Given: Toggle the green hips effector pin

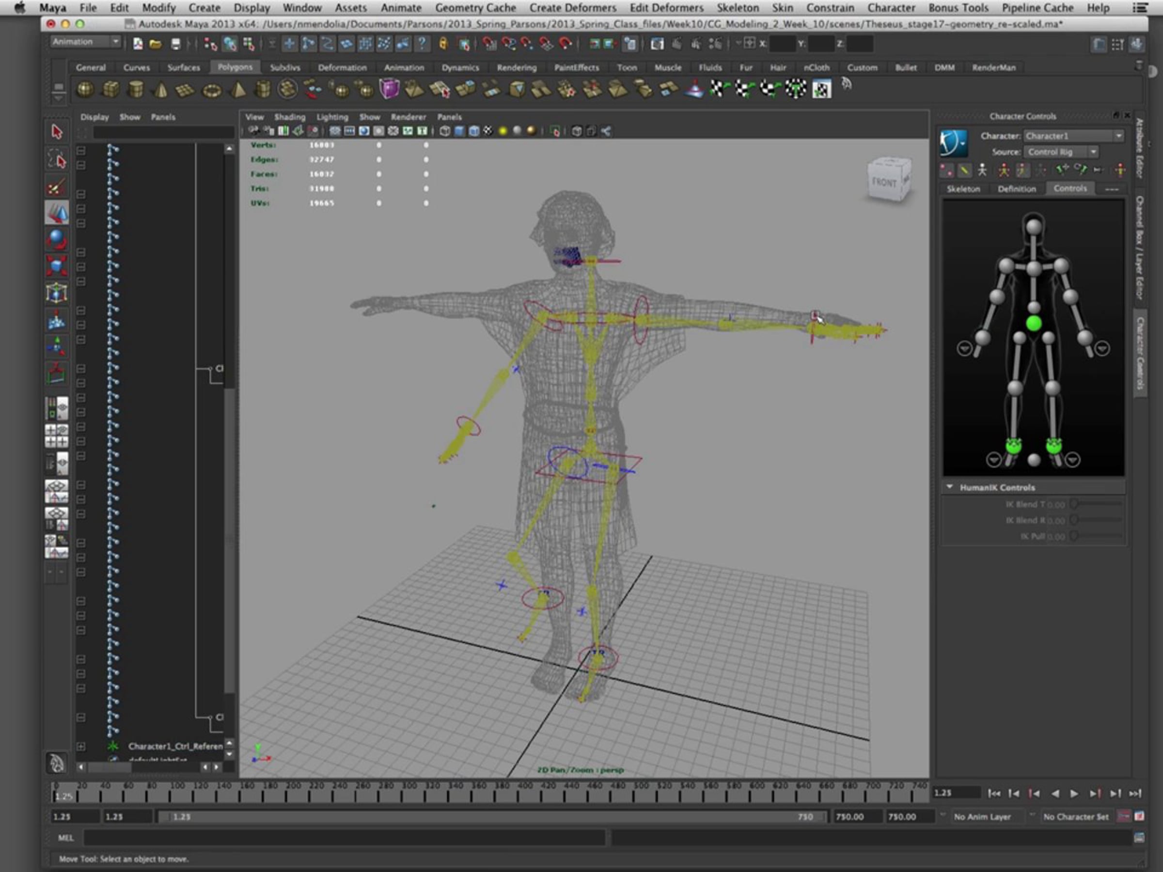Looking at the screenshot, I should pyautogui.click(x=1033, y=323).
